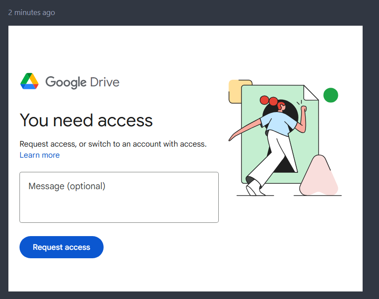
Task: Focus the Message (optional) text box
Action: [119, 197]
